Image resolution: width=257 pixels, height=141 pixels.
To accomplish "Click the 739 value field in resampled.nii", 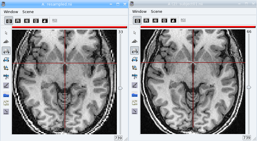I will coord(118,138).
